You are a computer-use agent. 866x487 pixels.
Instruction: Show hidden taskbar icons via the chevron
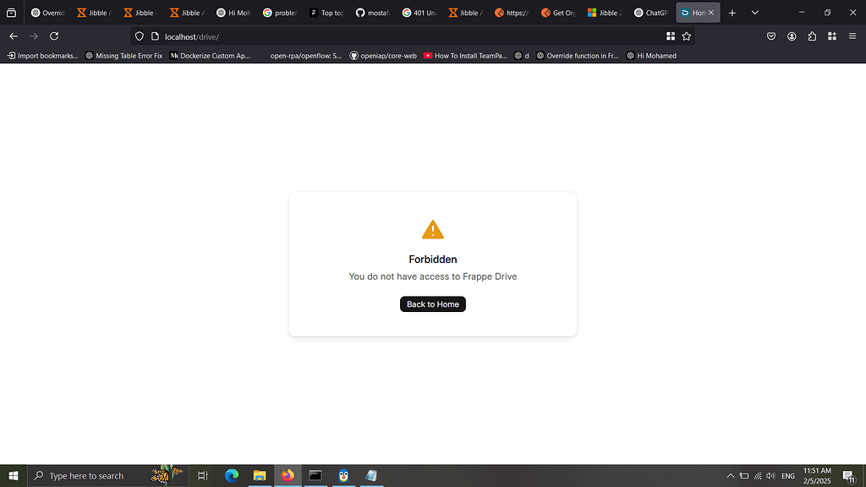[730, 475]
